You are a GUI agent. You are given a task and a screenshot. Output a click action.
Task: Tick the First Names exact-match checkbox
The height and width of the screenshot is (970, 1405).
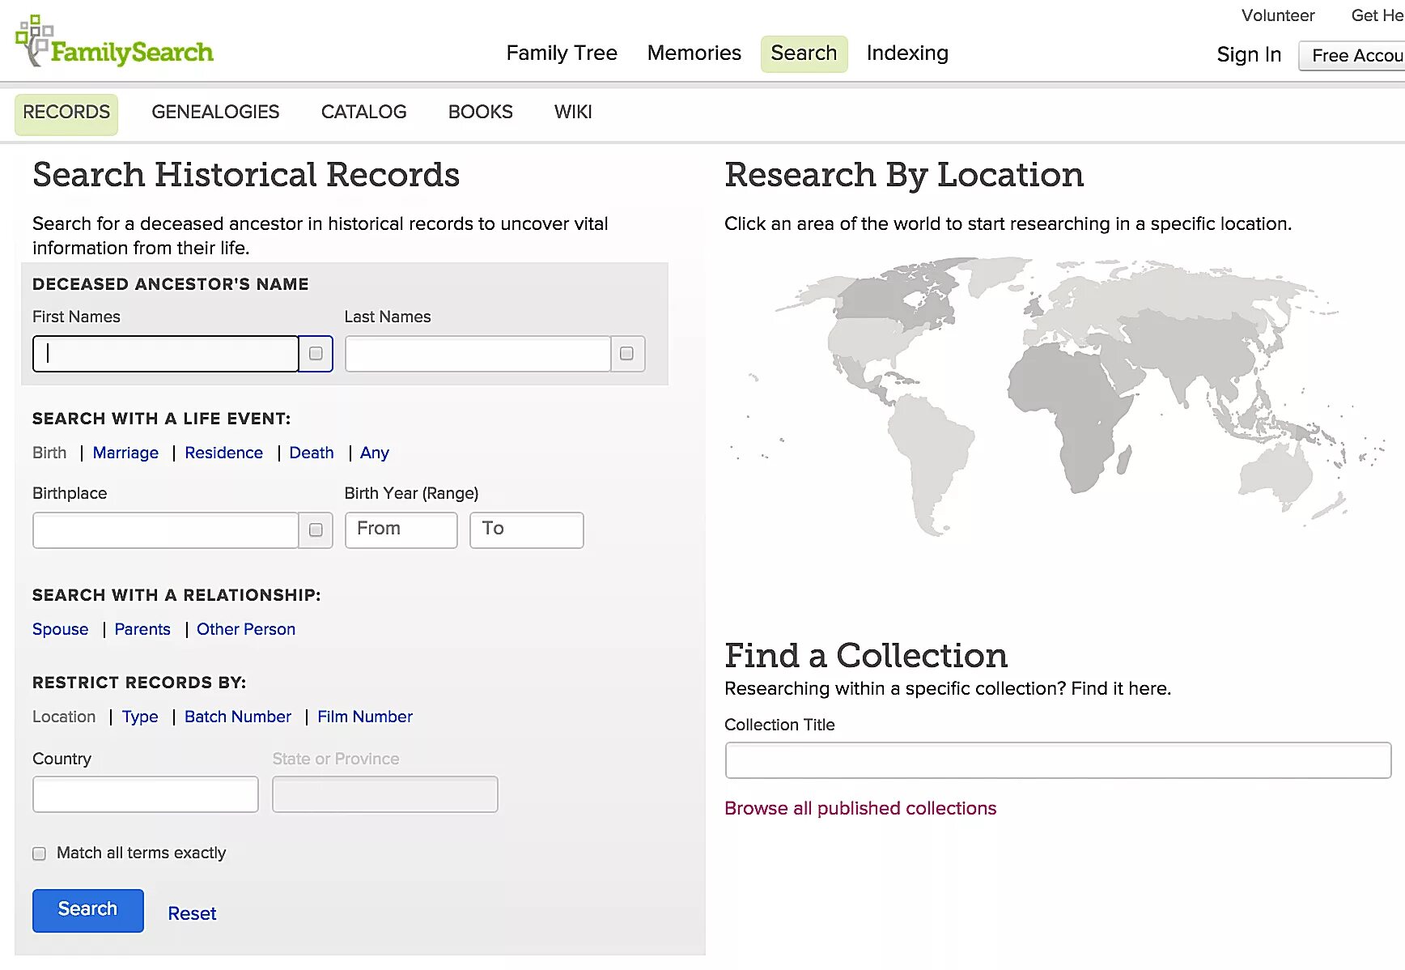coord(316,354)
